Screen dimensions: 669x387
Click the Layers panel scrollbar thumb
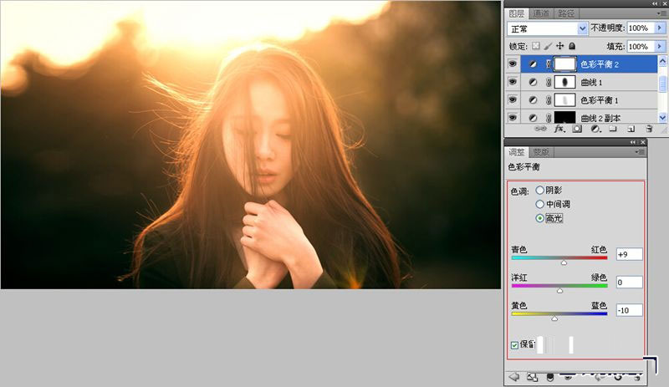pyautogui.click(x=662, y=83)
